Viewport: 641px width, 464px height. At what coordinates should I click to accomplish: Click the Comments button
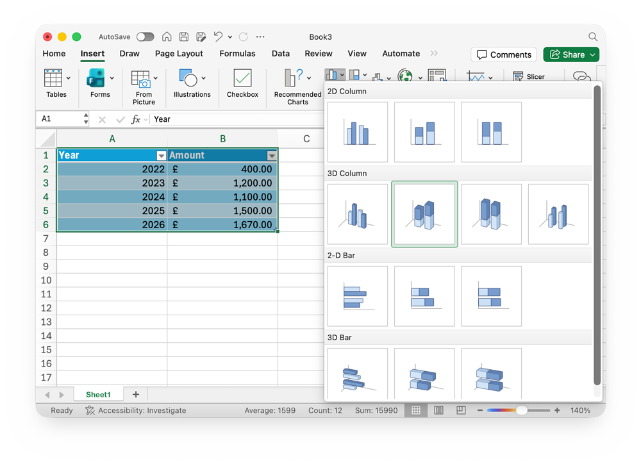coord(504,54)
